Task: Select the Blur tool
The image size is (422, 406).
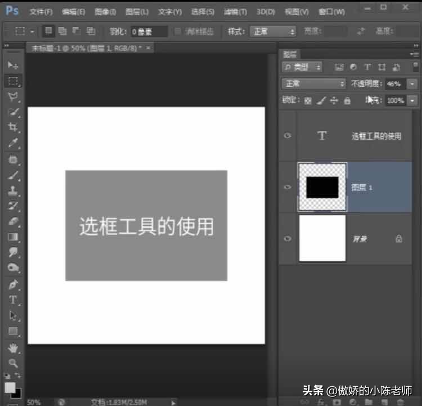Action: point(12,252)
